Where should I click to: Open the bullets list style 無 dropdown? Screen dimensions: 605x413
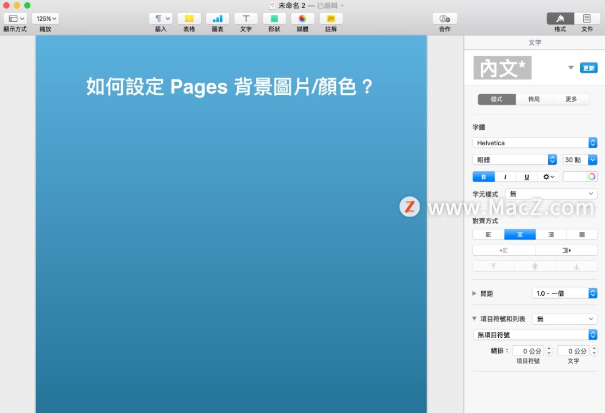565,319
